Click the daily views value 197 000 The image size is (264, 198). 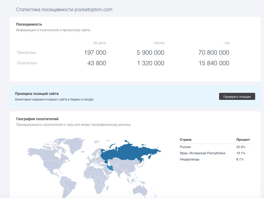point(95,53)
